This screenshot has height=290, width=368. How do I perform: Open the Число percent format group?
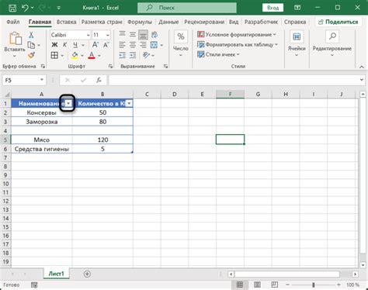pyautogui.click(x=181, y=44)
